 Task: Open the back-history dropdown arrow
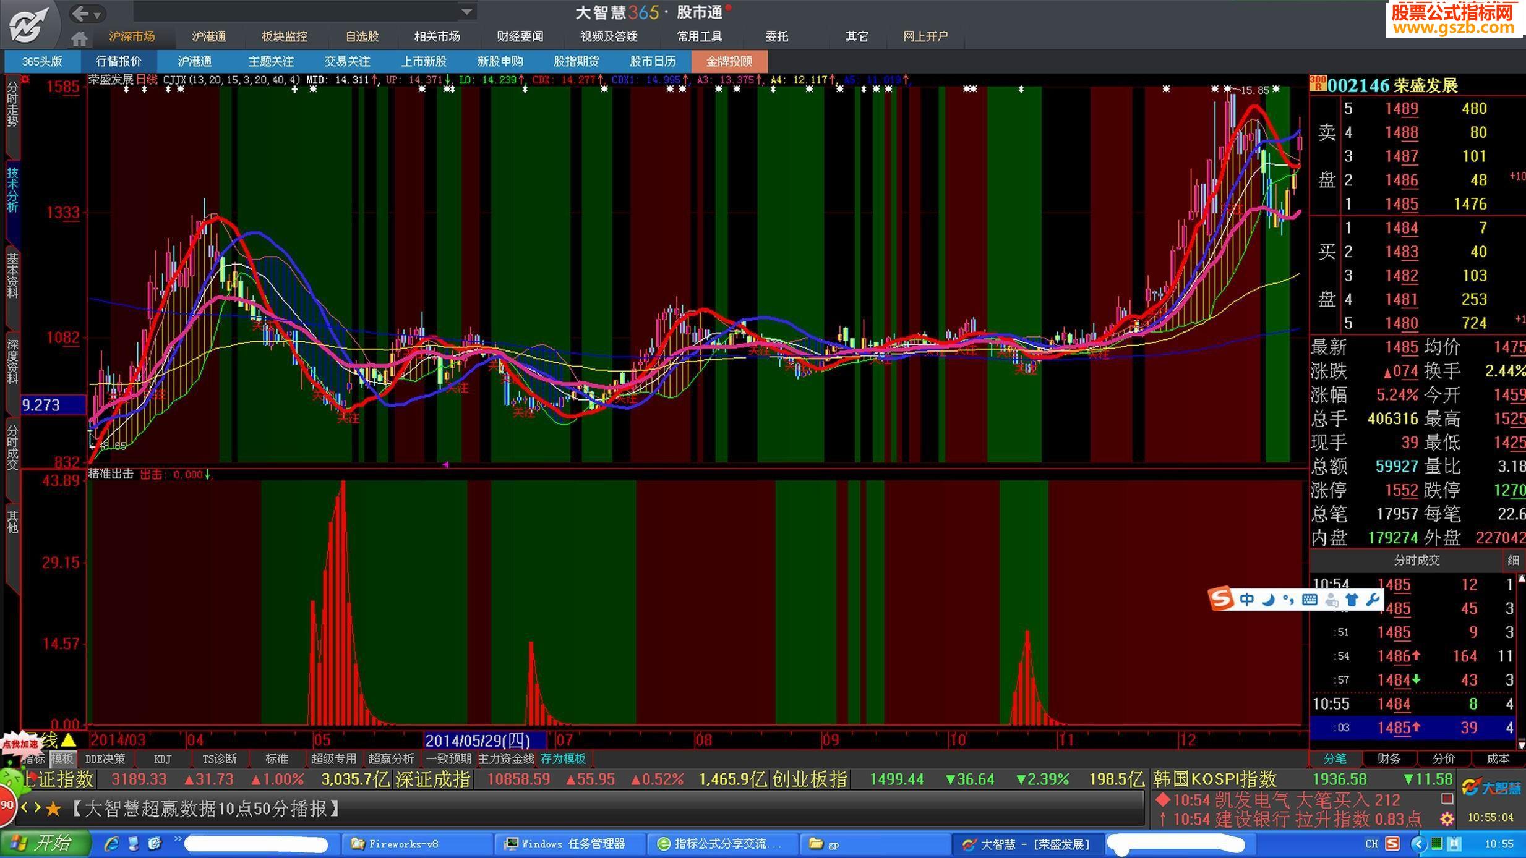pos(98,14)
